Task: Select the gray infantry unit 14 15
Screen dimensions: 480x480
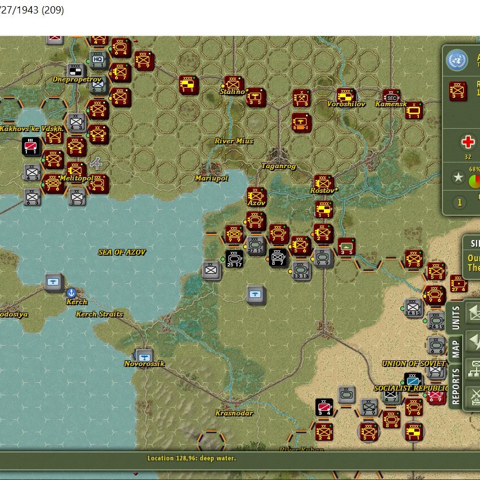Action: click(x=413, y=308)
